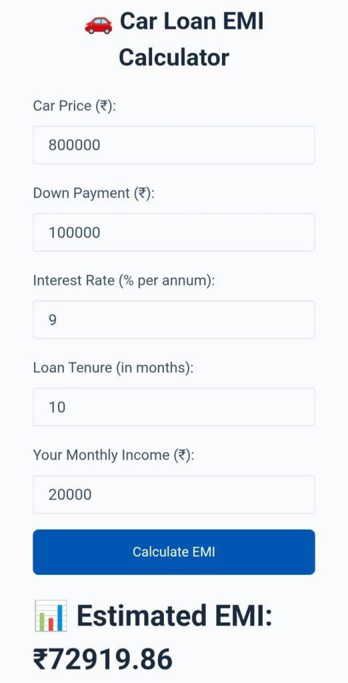The image size is (348, 683).
Task: Click the Car Price label text
Action: click(x=75, y=106)
